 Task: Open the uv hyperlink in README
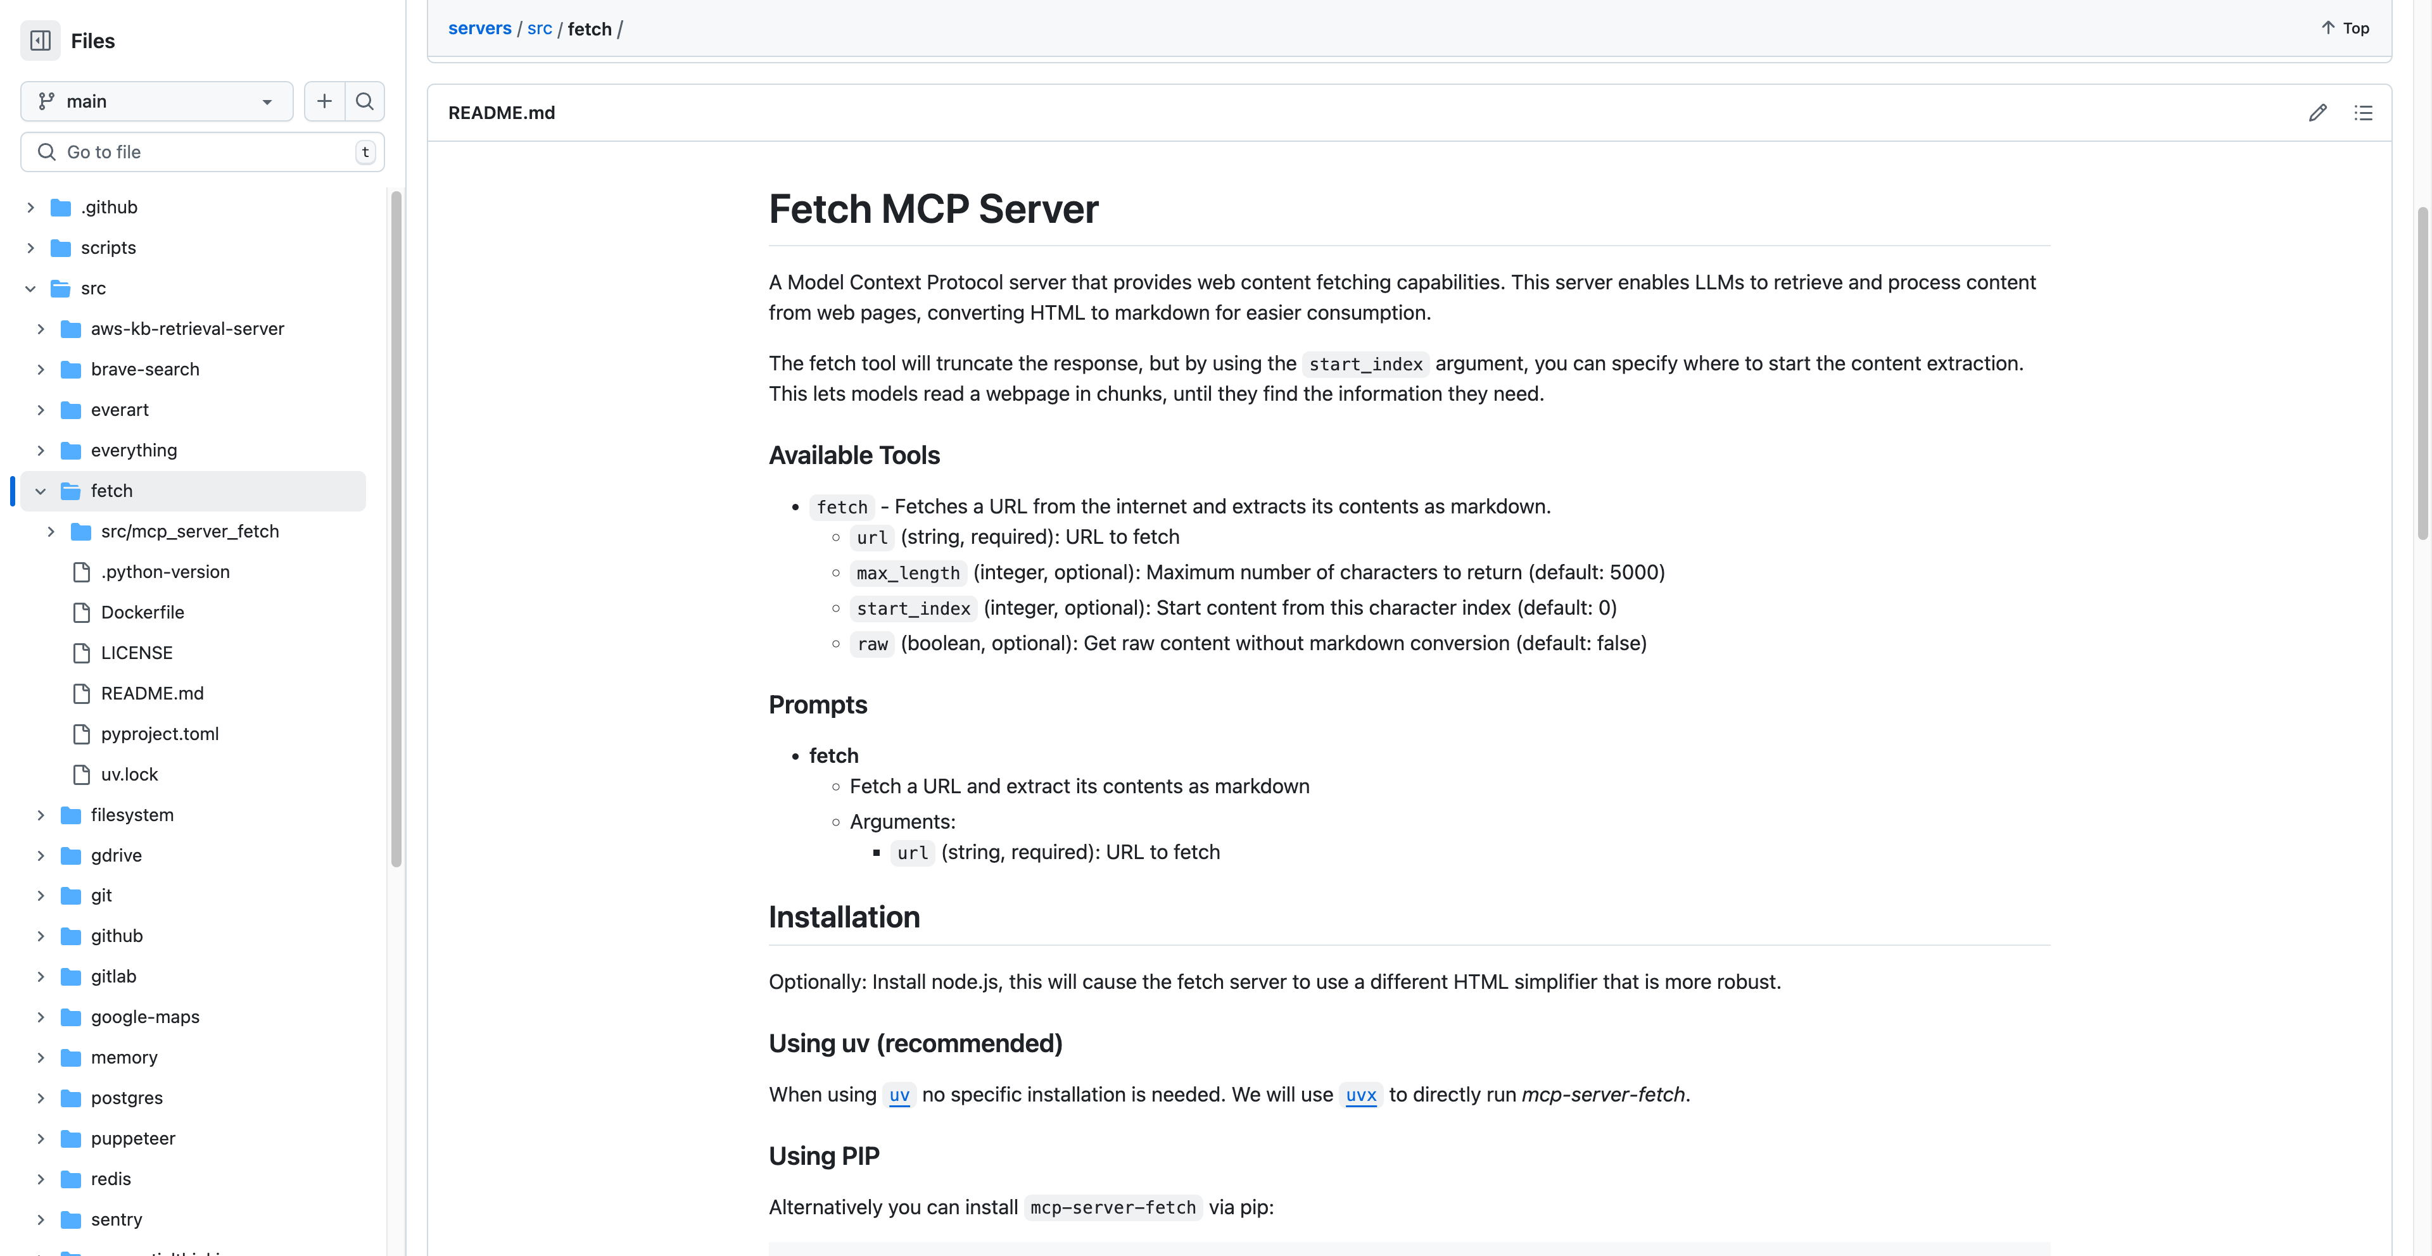[899, 1095]
